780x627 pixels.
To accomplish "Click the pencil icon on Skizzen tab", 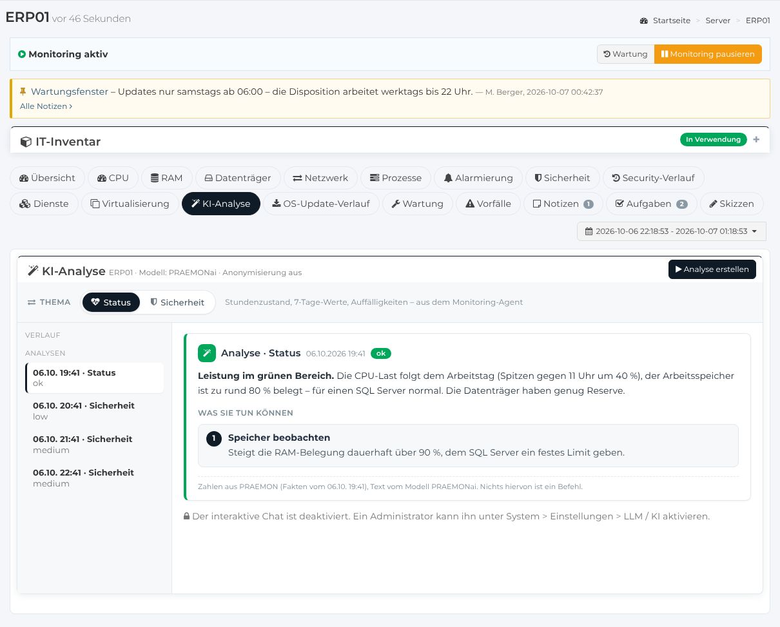I will click(x=714, y=204).
